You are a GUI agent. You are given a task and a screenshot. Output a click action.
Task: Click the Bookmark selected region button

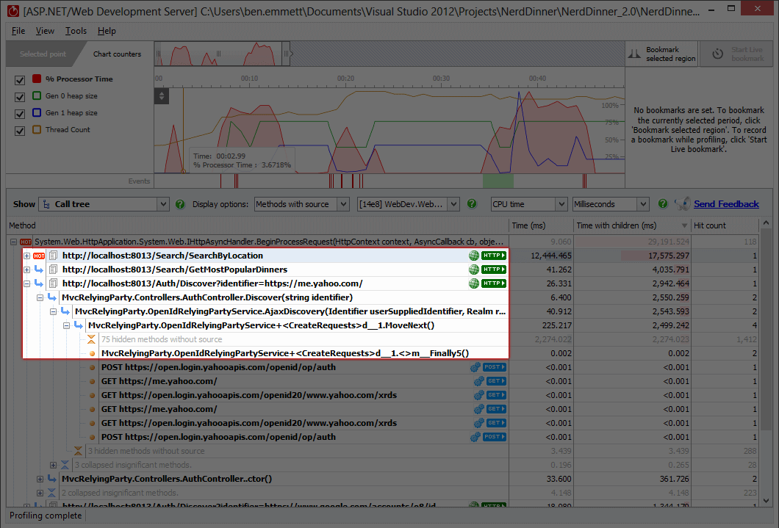[x=661, y=54]
